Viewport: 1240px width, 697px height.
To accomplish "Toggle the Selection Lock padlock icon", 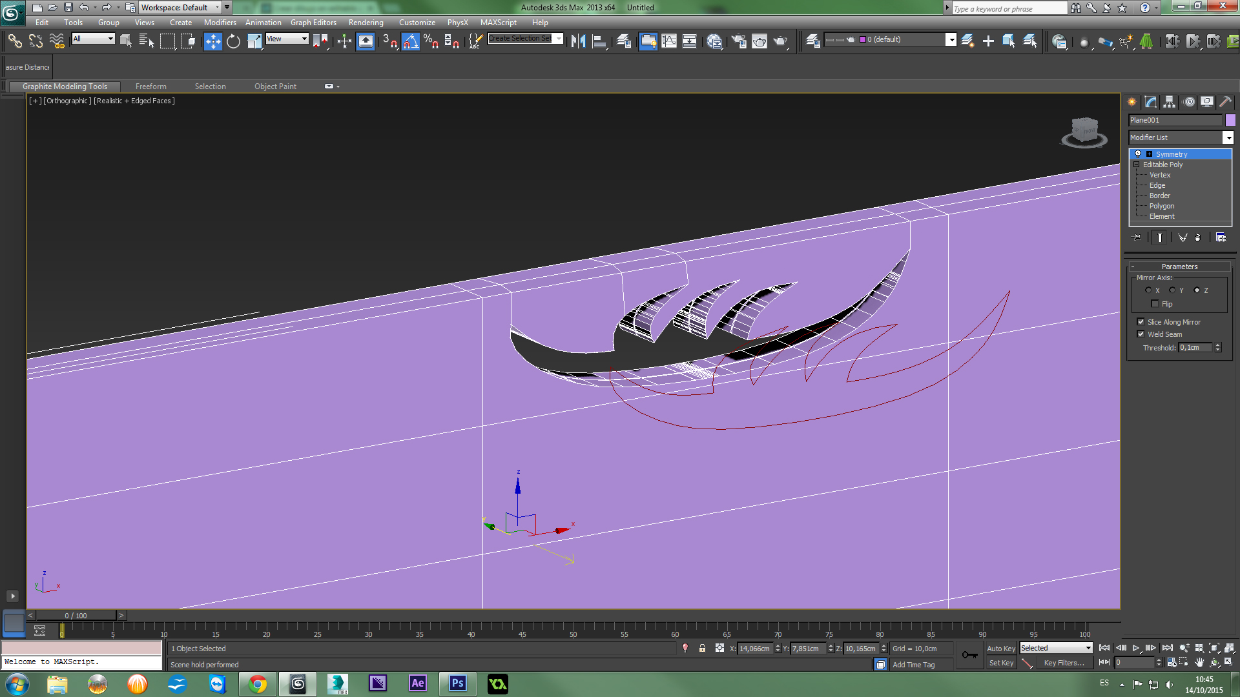I will point(702,648).
